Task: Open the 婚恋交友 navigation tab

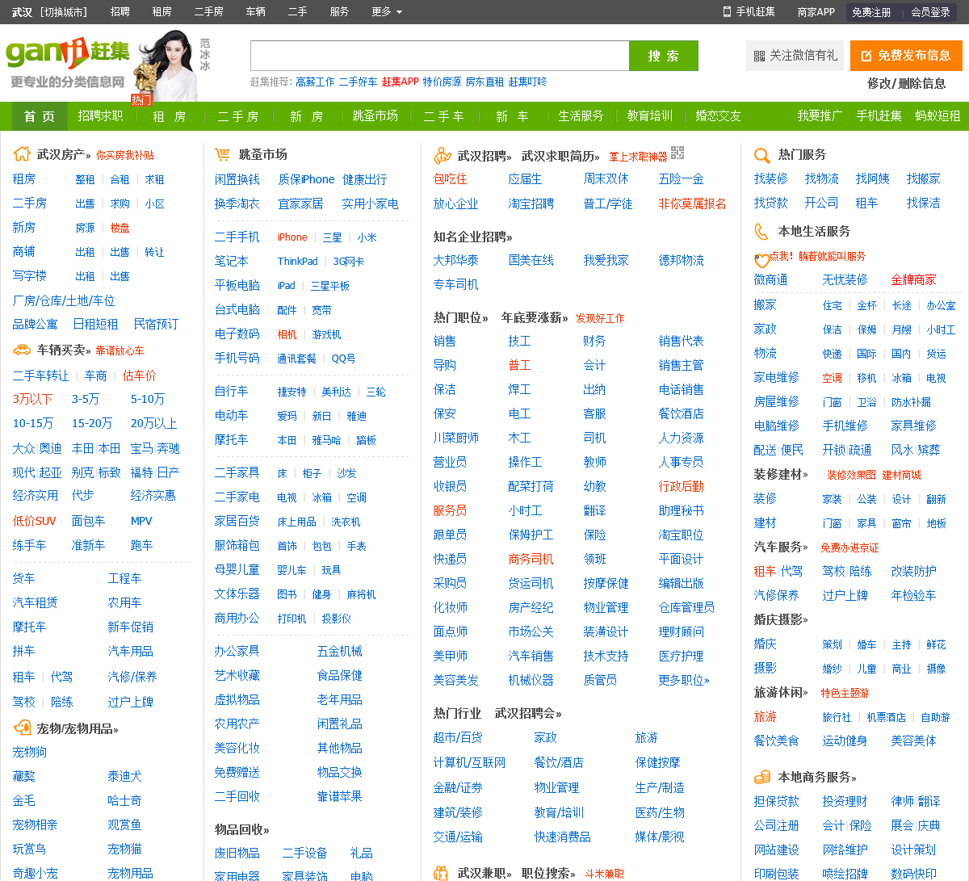Action: pyautogui.click(x=719, y=116)
